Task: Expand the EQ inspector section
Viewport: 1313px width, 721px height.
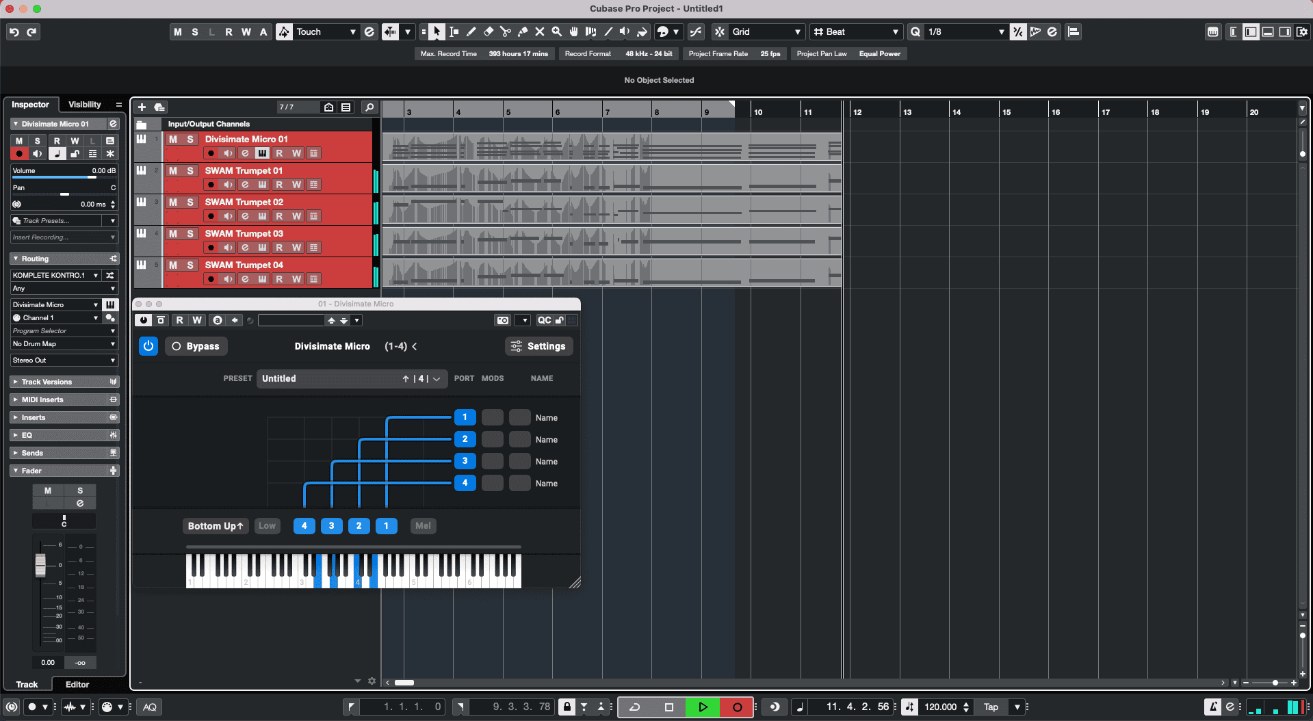Action: (64, 435)
